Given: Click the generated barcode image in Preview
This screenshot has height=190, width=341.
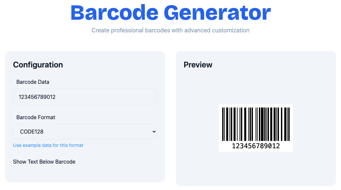Looking at the screenshot, I should point(256,128).
